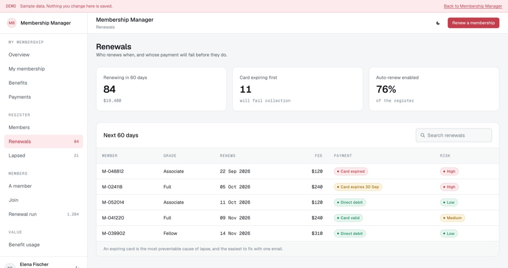
Task: Click Direct debit badge in M-052014 row
Action: pos(350,203)
